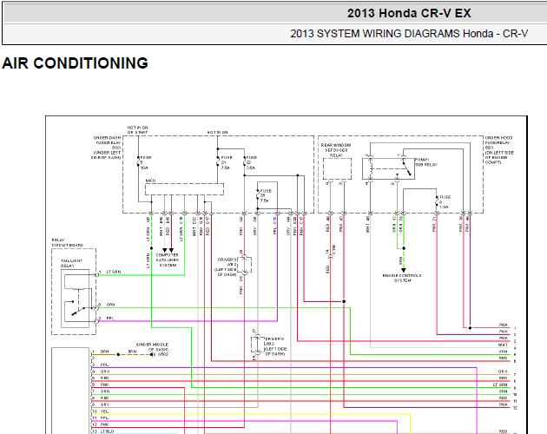Screen dimensions: 547x434
Task: Click the rear window defogger relay dashed box
Action: point(337,169)
